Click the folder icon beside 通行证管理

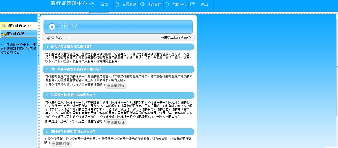click(3, 34)
